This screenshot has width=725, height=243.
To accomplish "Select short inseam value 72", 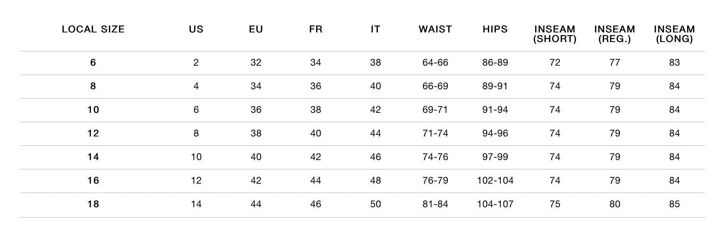I will click(555, 63).
